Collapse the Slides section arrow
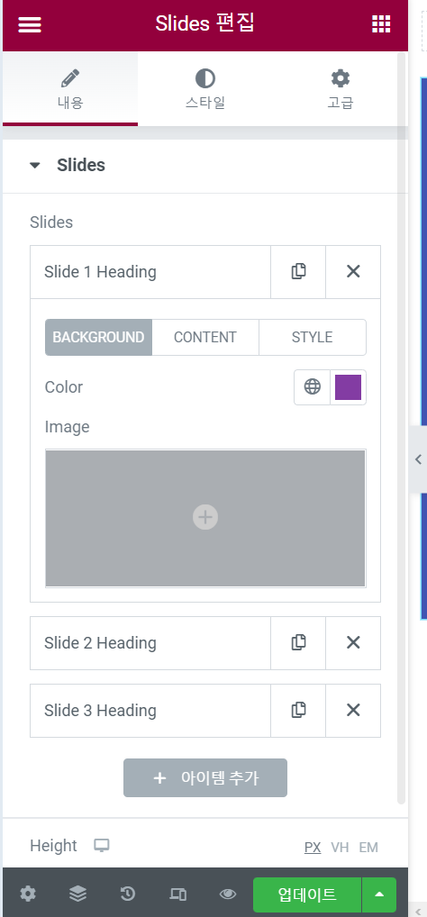 click(35, 166)
